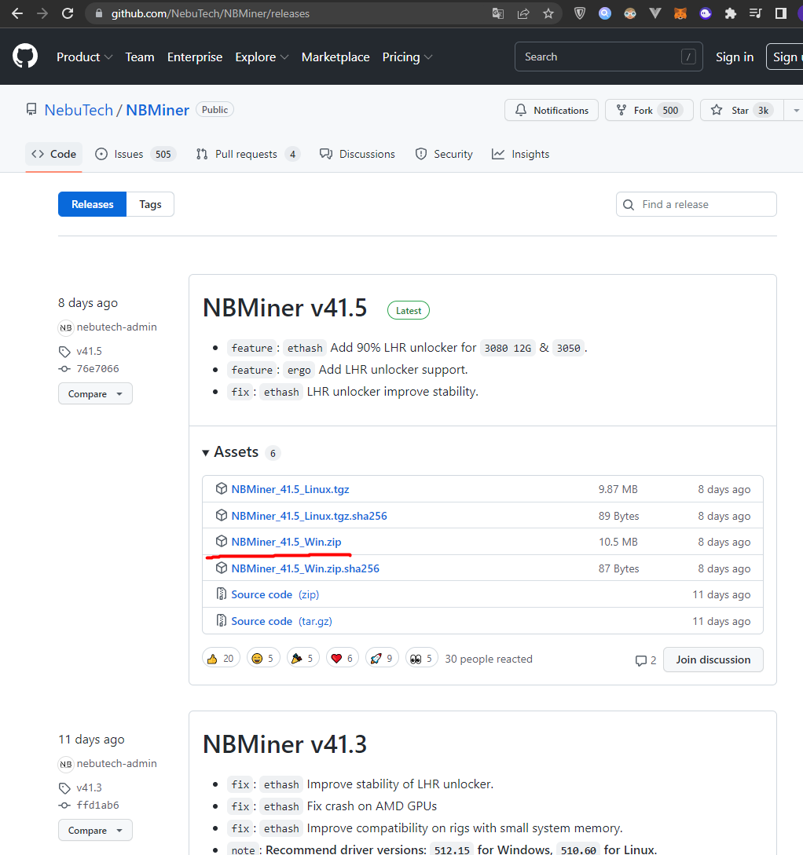
Task: Expand the Product menu
Action: coord(85,57)
